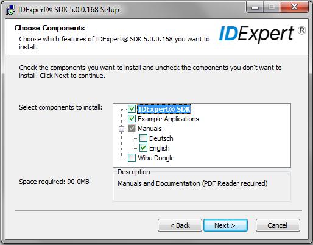
Task: Click the IDExpert logo image
Action: tap(262, 34)
